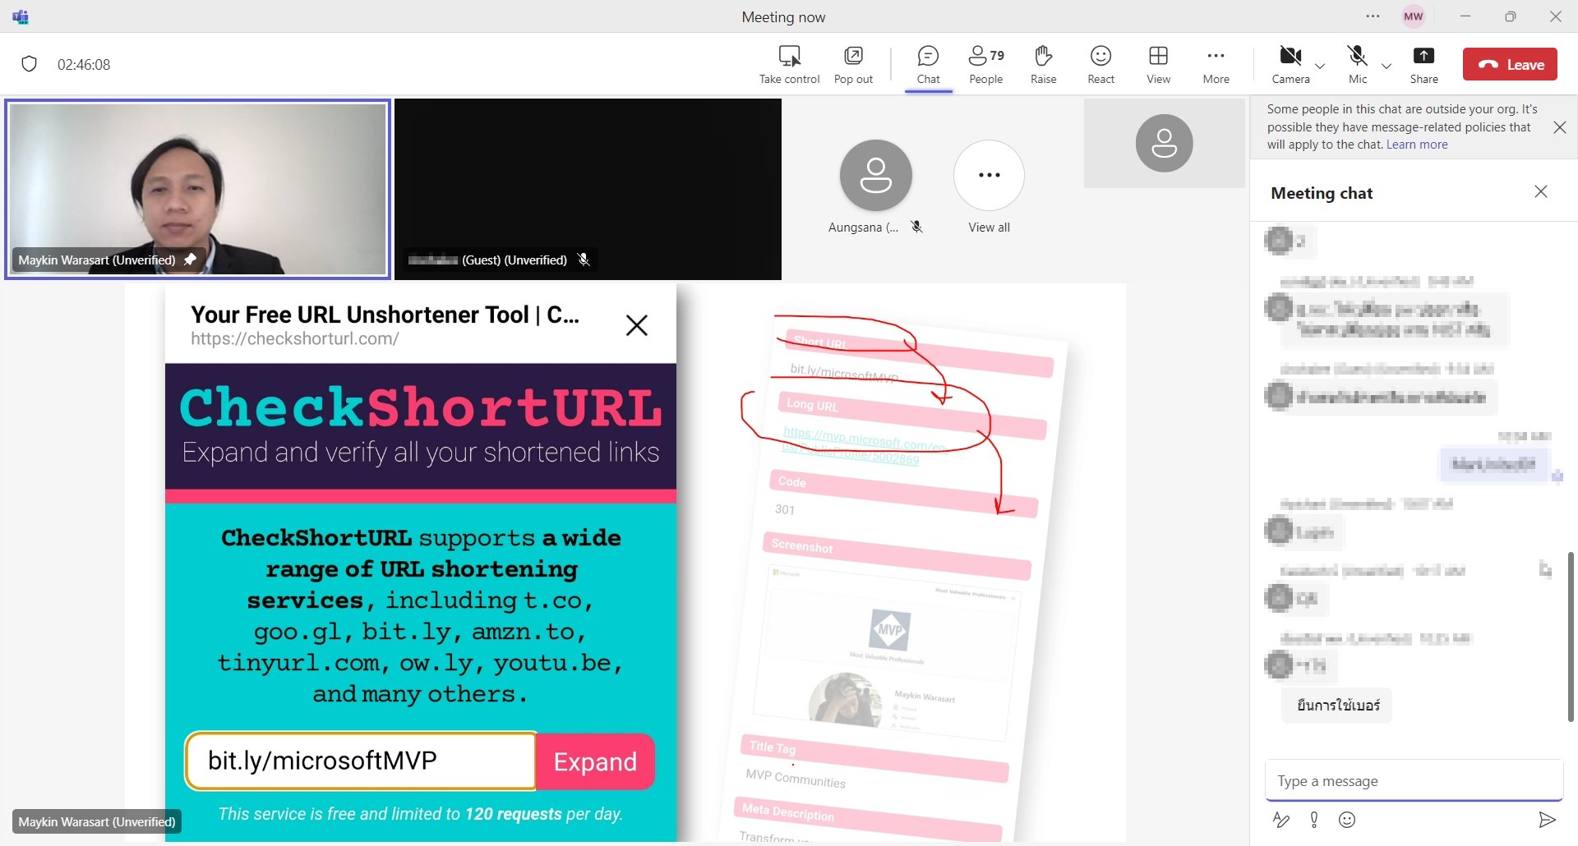The width and height of the screenshot is (1578, 846).
Task: Open the People participants panel
Action: point(985,65)
